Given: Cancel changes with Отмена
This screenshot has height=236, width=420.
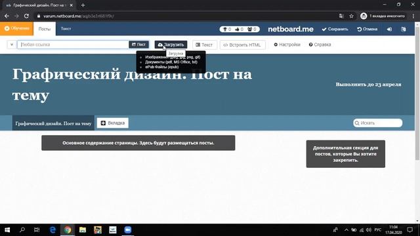Looking at the screenshot, I should pos(367,29).
